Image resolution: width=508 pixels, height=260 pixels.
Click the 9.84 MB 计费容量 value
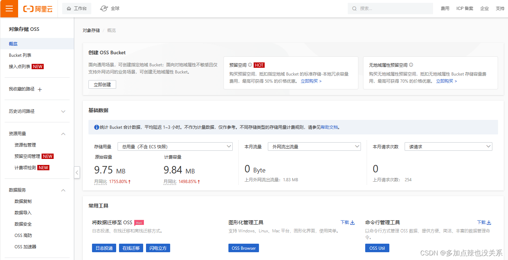pos(179,170)
